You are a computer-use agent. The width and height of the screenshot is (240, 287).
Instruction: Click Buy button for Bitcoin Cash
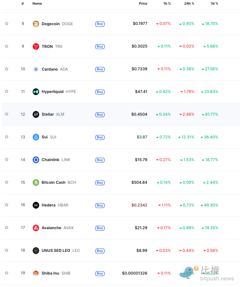pos(100,183)
